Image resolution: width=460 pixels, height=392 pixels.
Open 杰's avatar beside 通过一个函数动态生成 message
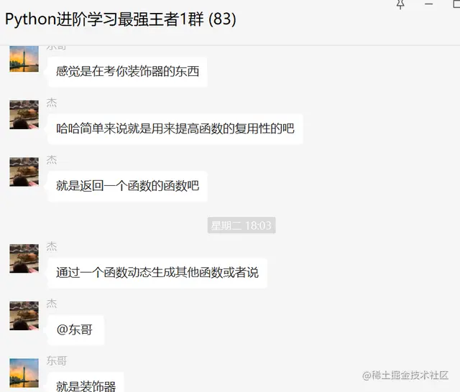coord(24,258)
